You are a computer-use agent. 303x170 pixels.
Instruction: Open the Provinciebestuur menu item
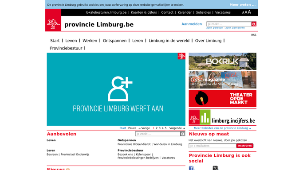pos(66,48)
